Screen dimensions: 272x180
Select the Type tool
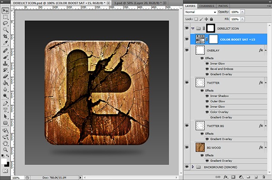(5, 110)
